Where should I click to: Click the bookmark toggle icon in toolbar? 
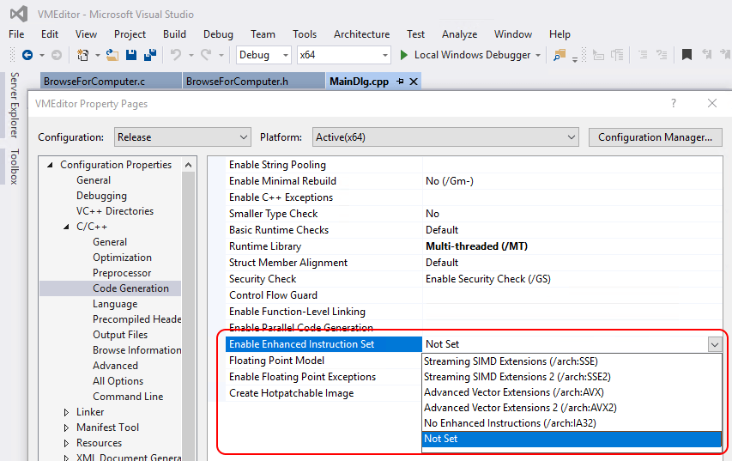[x=687, y=55]
